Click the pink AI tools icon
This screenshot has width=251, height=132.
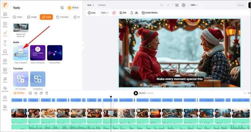[114, 13]
